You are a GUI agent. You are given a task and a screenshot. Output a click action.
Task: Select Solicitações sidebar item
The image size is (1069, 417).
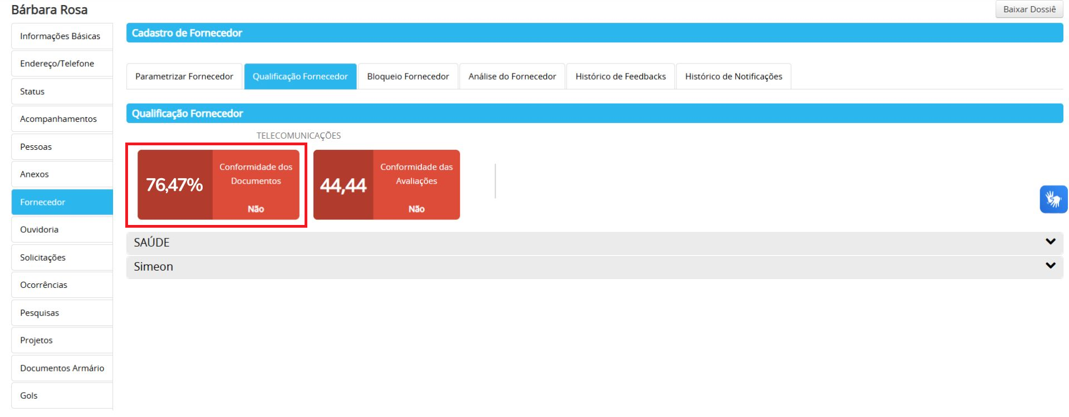(x=62, y=257)
